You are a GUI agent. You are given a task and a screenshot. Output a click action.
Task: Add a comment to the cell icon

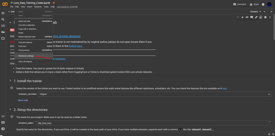click(x=252, y=17)
